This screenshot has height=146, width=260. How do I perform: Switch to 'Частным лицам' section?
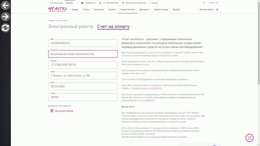coord(56,3)
